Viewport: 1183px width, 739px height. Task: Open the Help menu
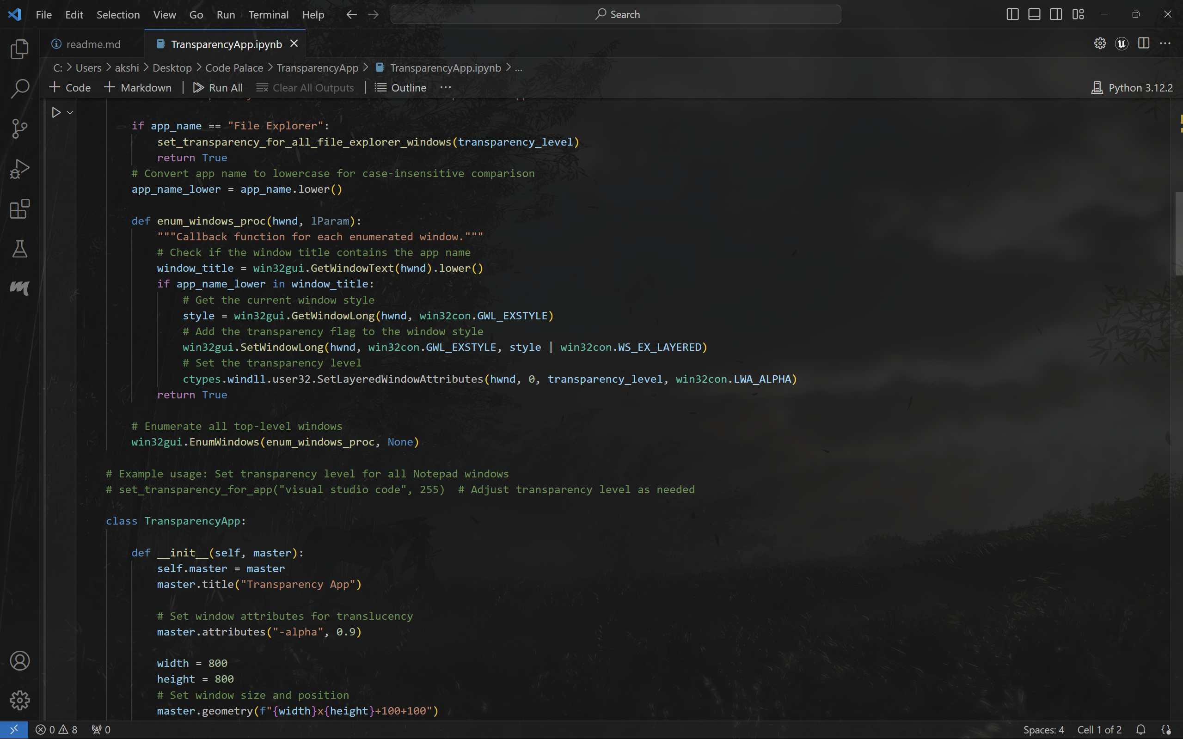(313, 15)
